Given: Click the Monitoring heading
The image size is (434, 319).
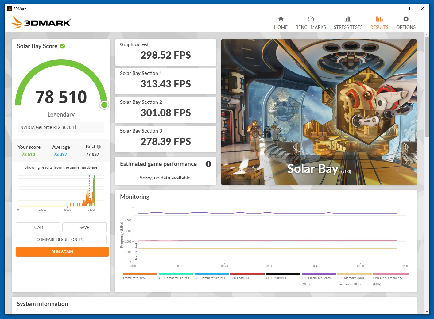Looking at the screenshot, I should click(x=135, y=197).
